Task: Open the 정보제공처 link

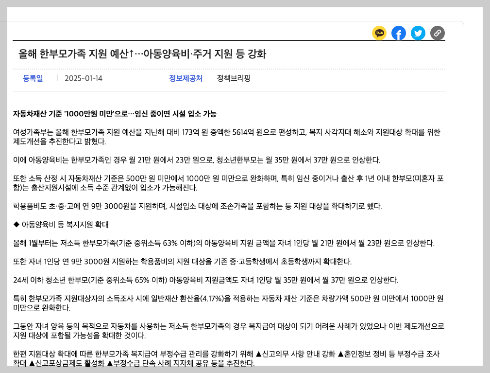Action: coord(185,78)
